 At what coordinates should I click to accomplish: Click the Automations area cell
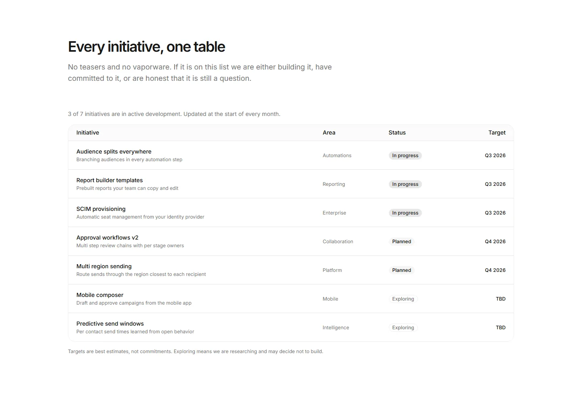click(337, 156)
